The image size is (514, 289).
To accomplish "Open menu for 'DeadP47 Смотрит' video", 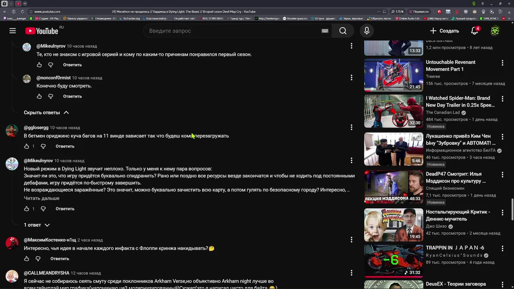I will (x=502, y=175).
